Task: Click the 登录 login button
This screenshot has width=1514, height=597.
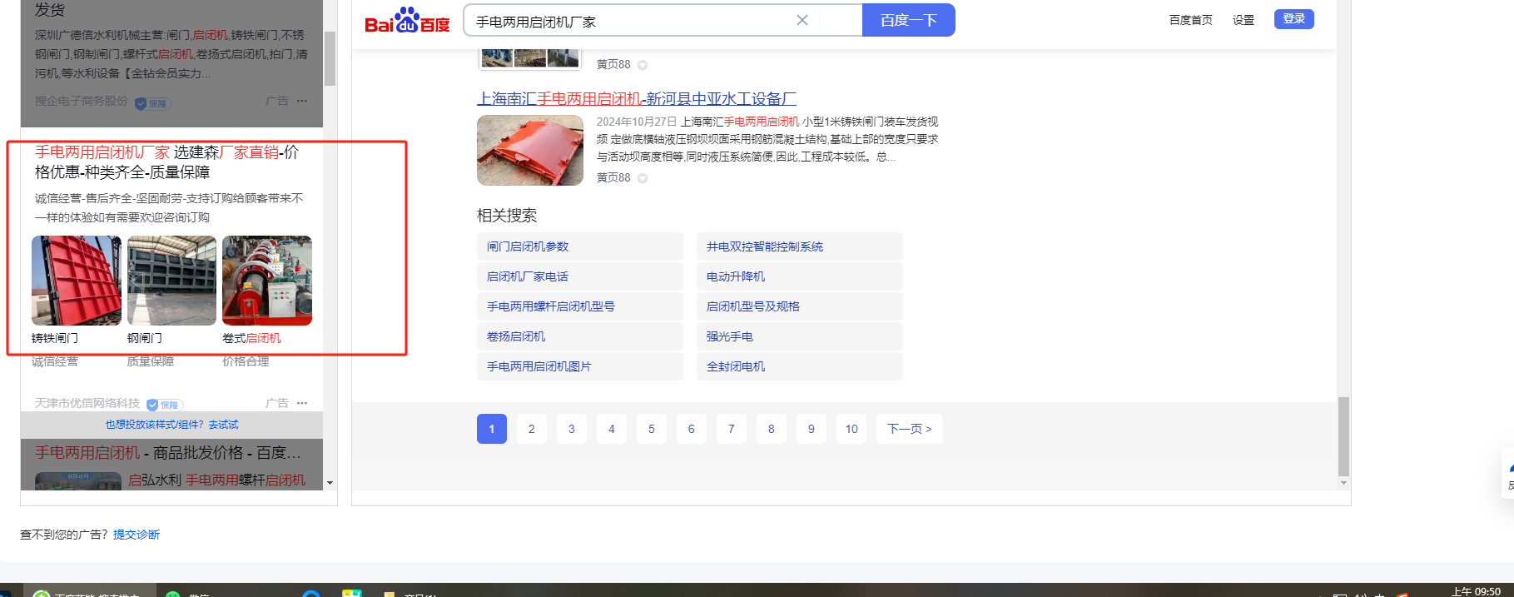Action: (x=1294, y=19)
